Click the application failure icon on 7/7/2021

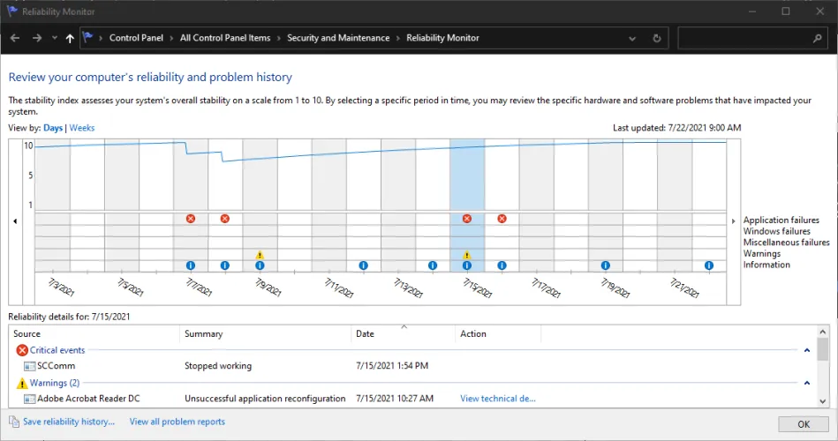(x=191, y=219)
